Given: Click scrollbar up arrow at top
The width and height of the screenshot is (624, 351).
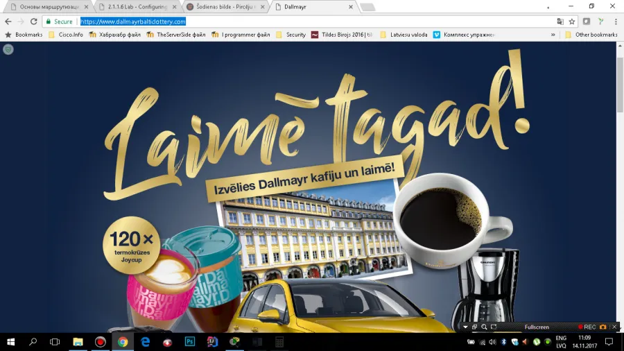Looking at the screenshot, I should click(620, 46).
